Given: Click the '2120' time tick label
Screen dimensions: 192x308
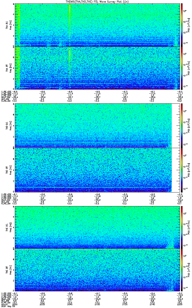Looking at the screenshot, I should coord(125,304).
